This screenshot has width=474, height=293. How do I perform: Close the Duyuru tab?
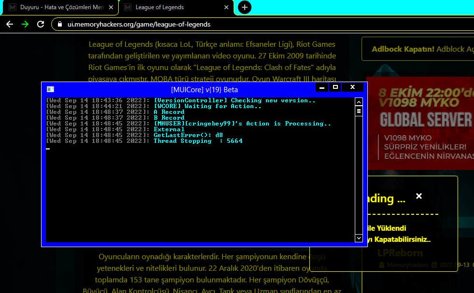tap(111, 7)
